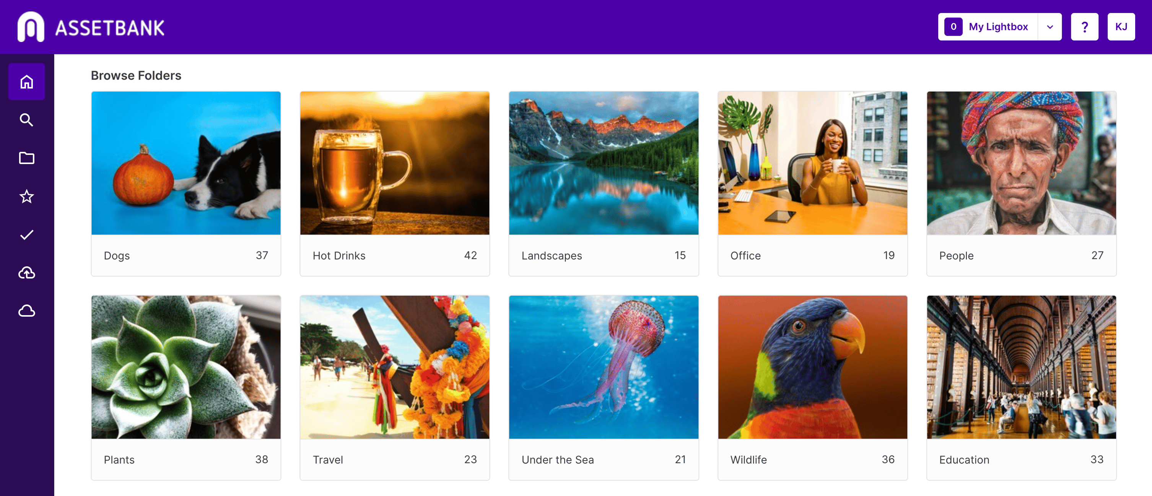Select the star favorites sidebar icon

27,196
